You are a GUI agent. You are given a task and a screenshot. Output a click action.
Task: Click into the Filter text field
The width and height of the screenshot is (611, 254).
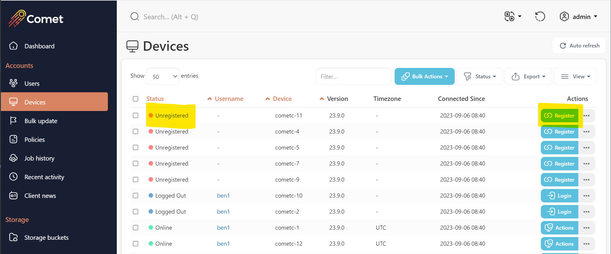(x=353, y=77)
